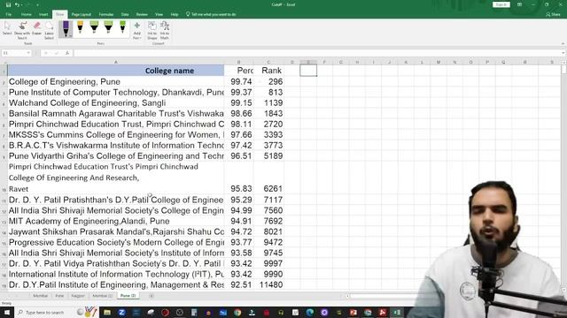This screenshot has height=318, width=567.
Task: Expand the Name Box dropdown
Action: [x=28, y=53]
